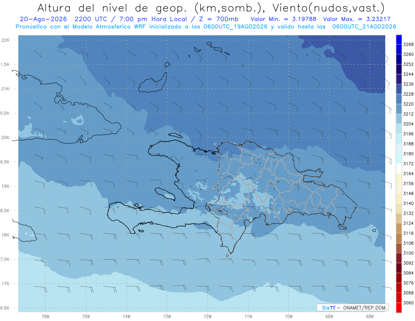Click the "3108" color scale label
The image size is (415, 321).
pyautogui.click(x=408, y=243)
